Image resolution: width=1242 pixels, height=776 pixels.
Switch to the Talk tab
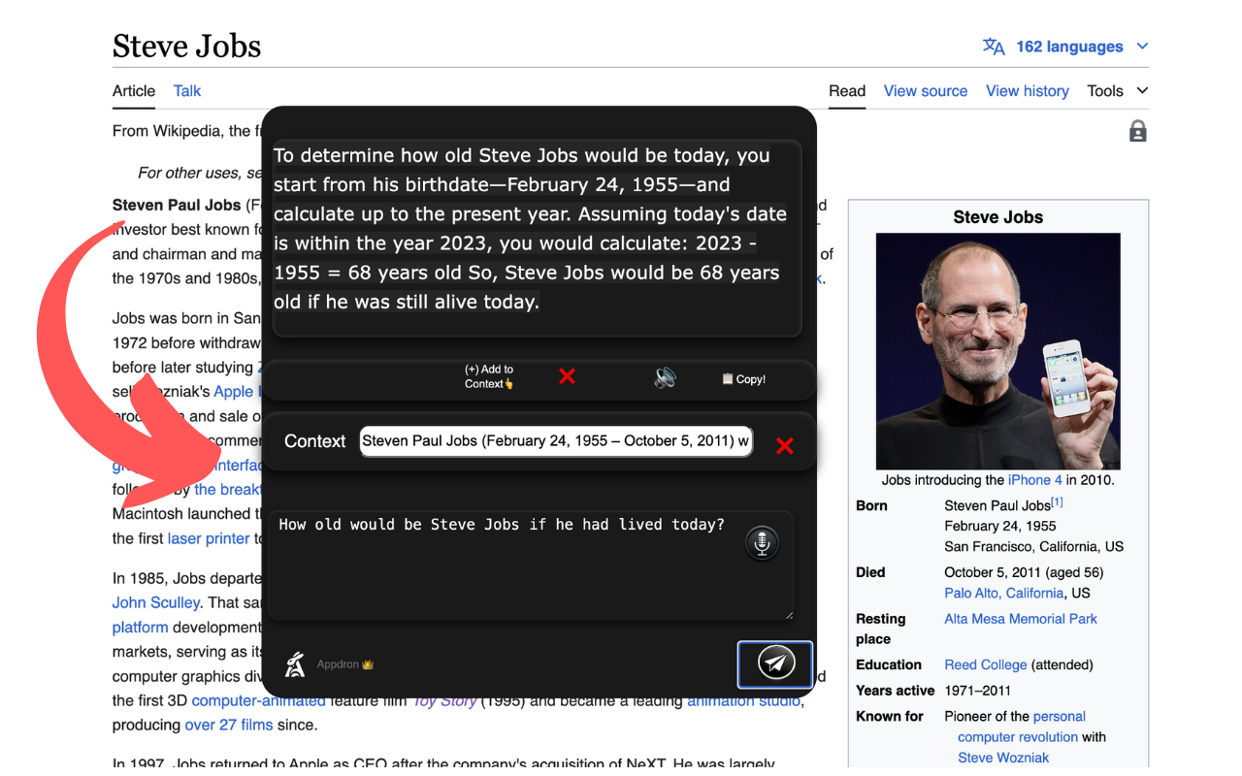187,90
